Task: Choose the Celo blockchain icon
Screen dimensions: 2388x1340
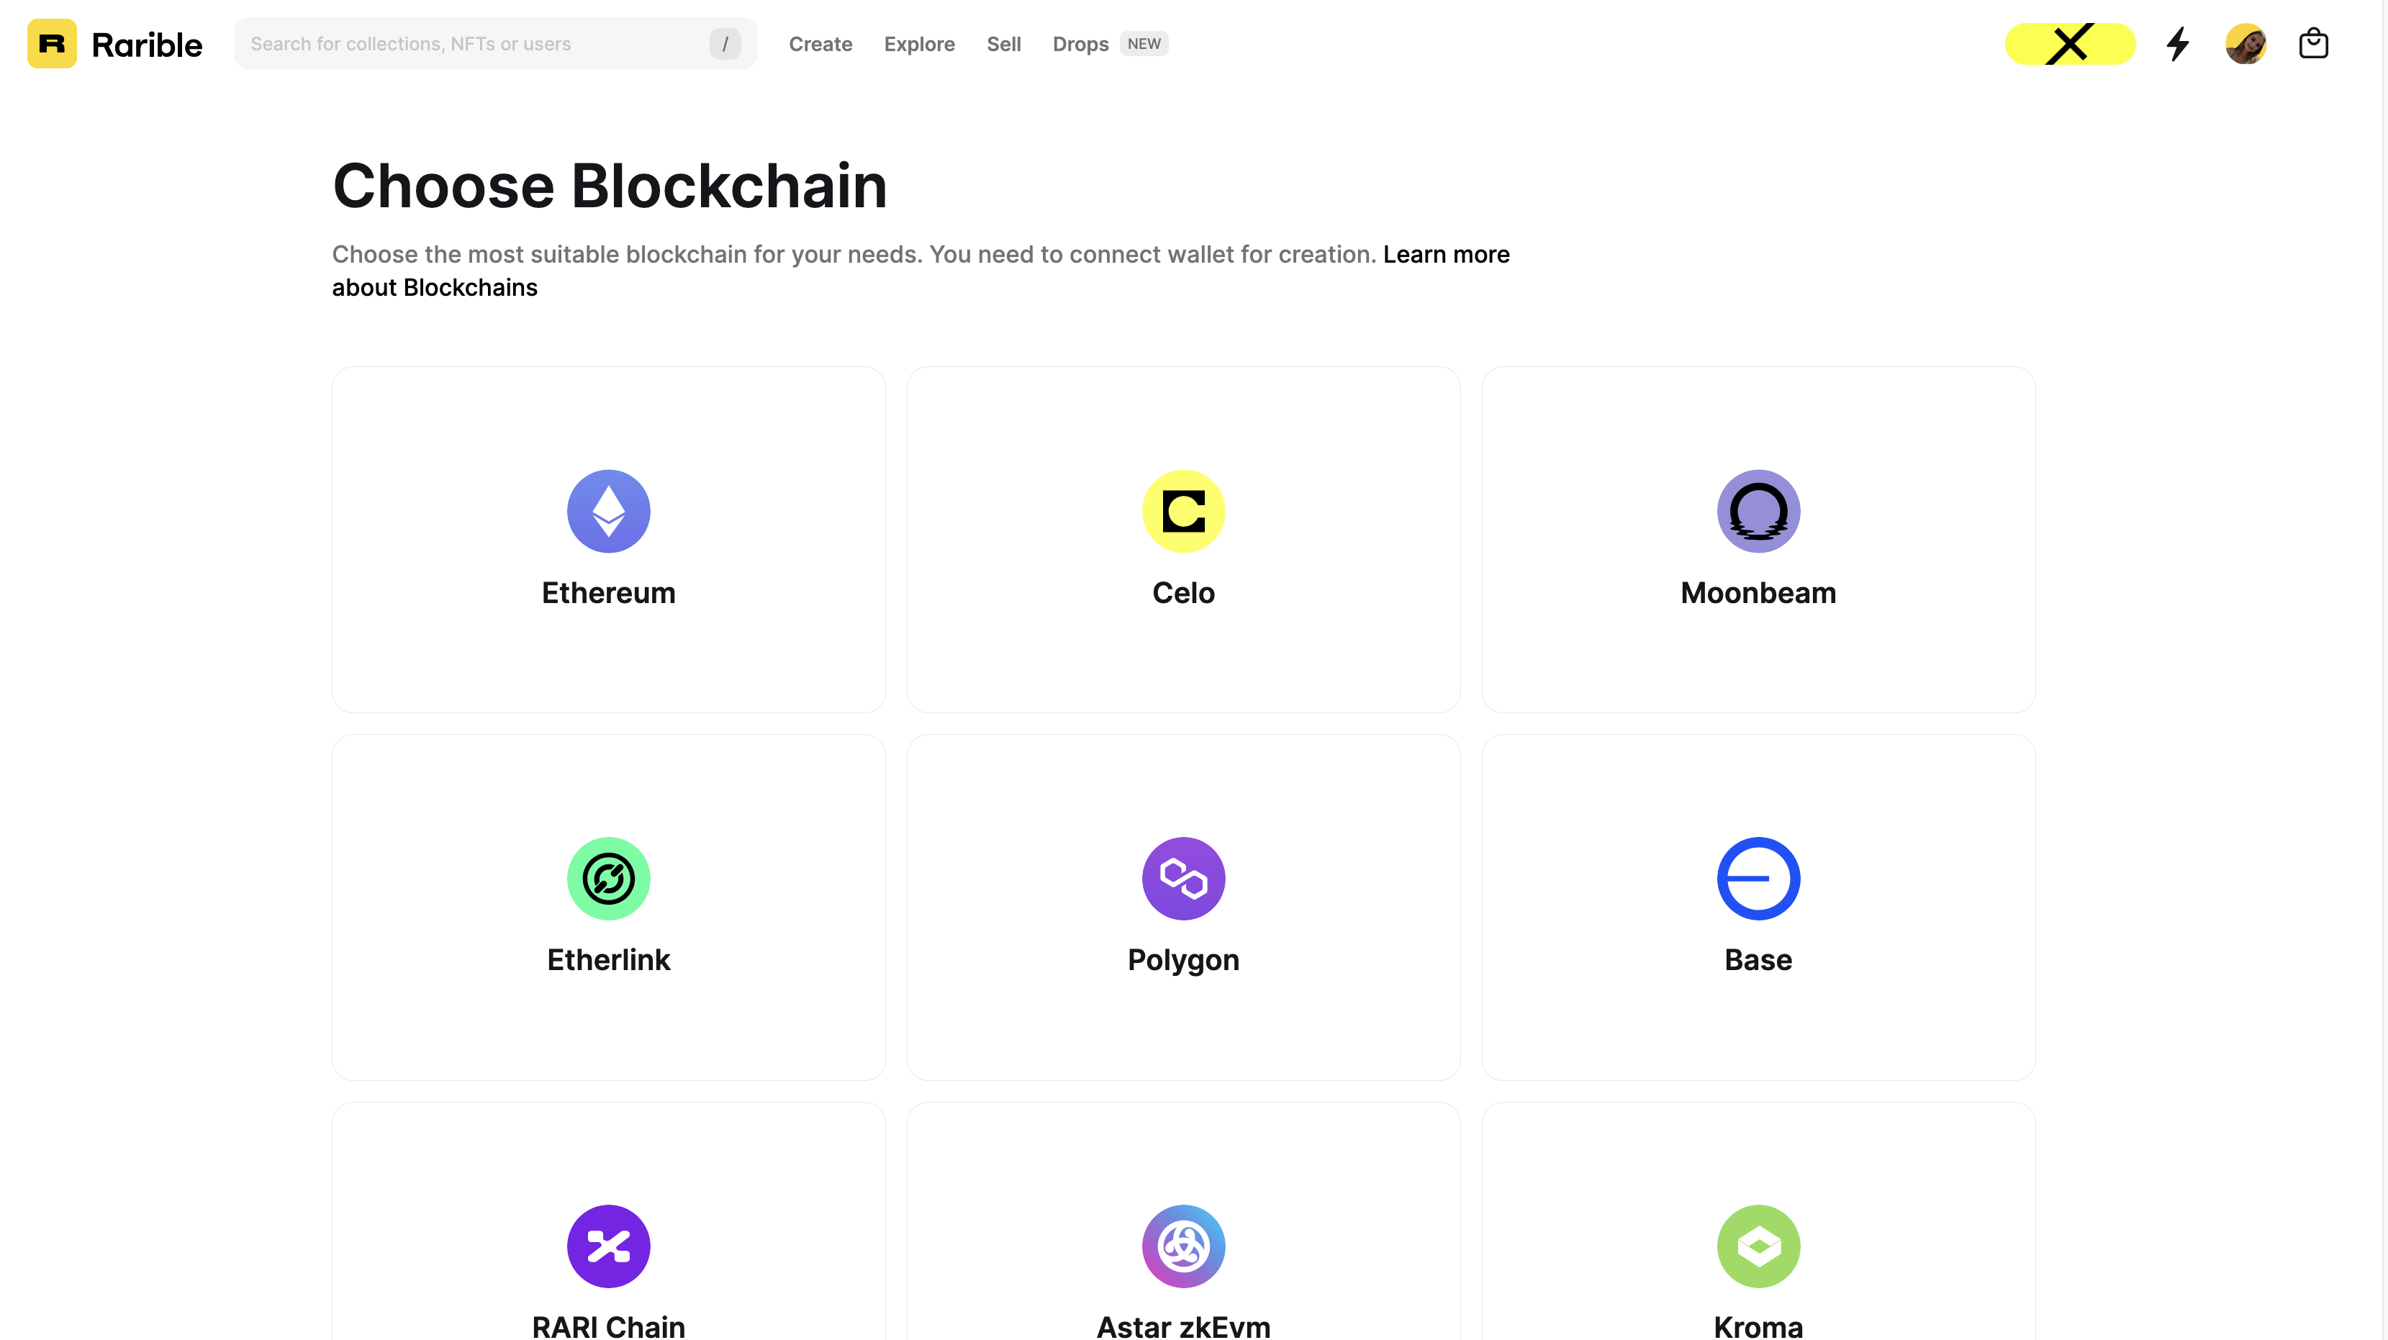Action: tap(1183, 511)
